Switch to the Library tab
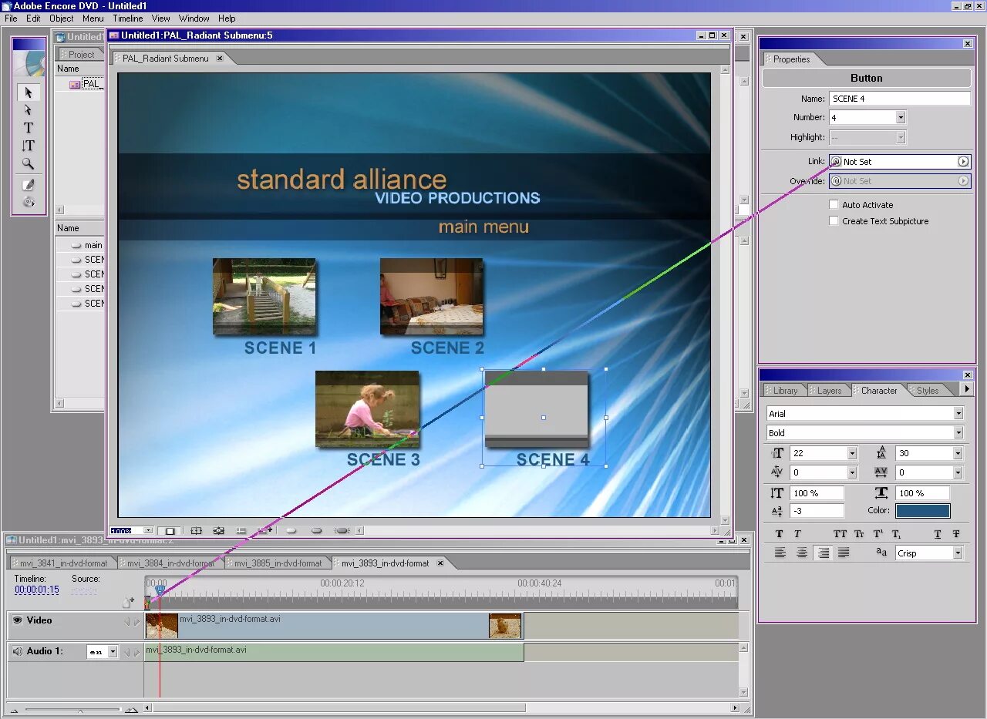 click(x=784, y=391)
